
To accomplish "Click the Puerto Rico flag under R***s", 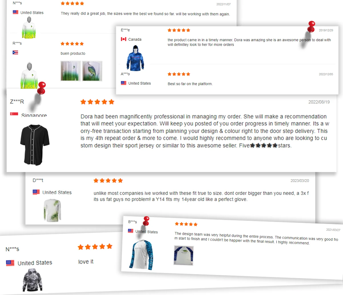I will pyautogui.click(x=15, y=52).
